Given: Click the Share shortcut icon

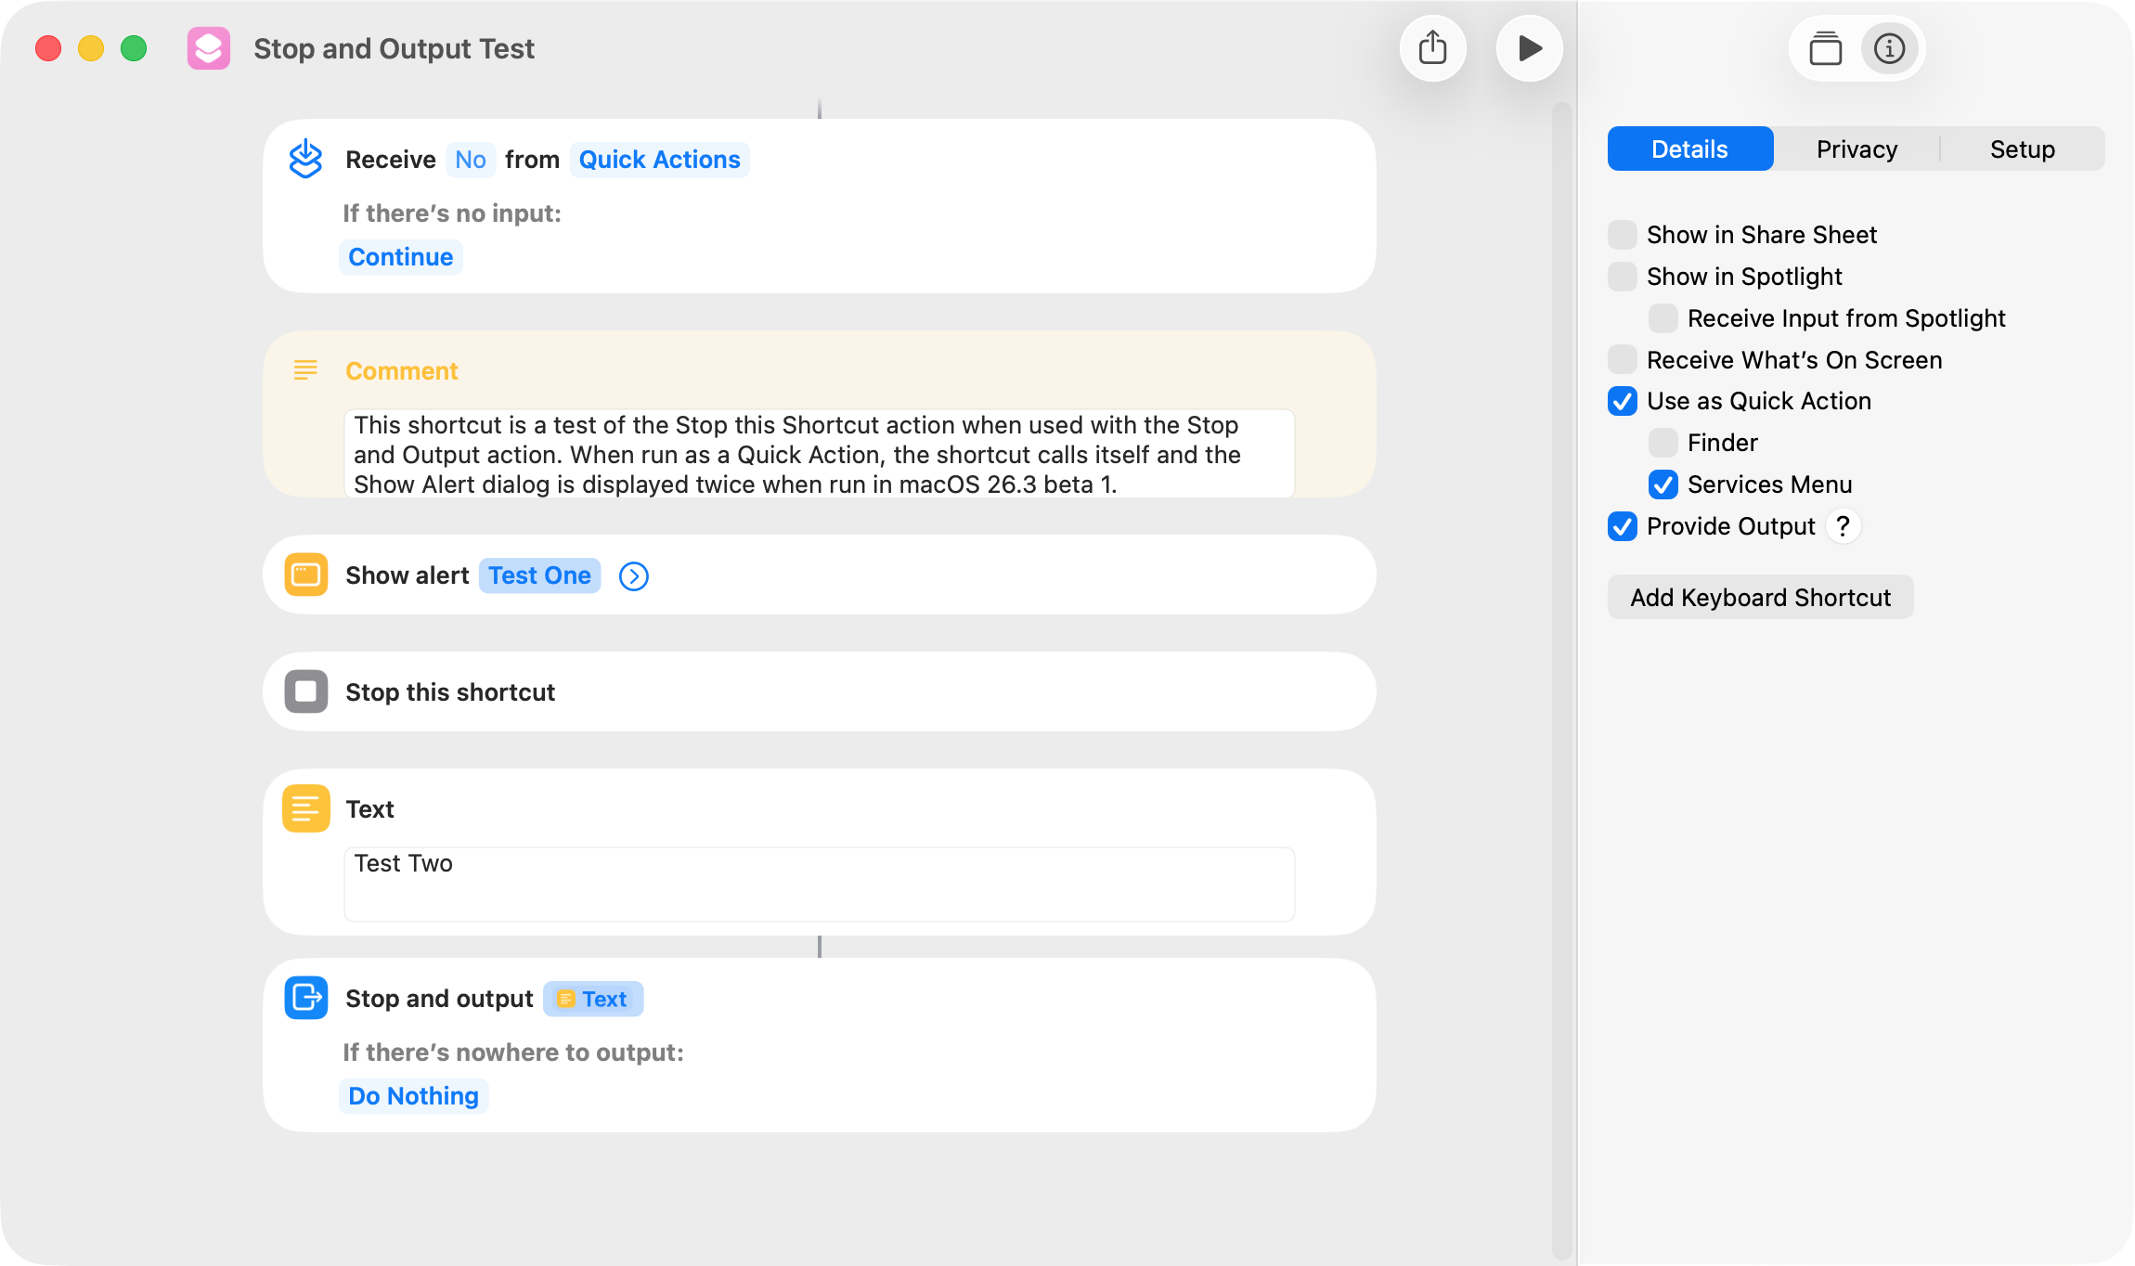Looking at the screenshot, I should click(1432, 48).
